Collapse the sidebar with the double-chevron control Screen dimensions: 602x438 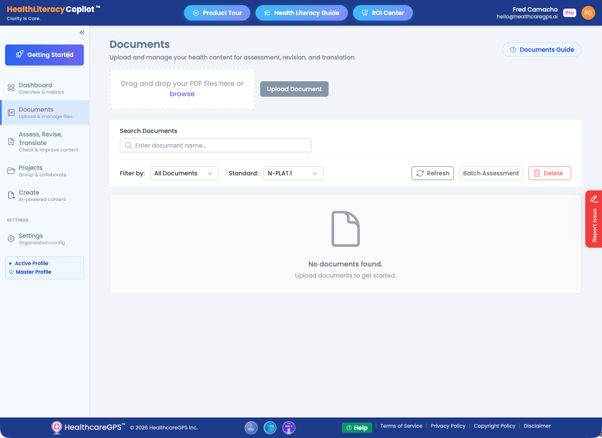82,32
